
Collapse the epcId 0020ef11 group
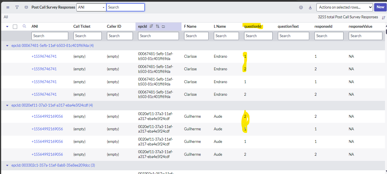tap(7, 105)
